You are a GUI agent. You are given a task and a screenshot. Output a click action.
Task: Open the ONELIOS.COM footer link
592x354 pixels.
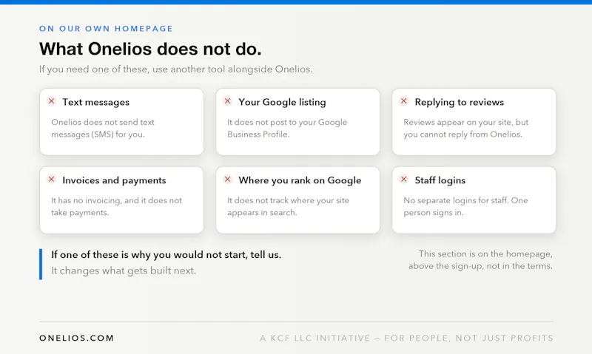click(x=77, y=338)
